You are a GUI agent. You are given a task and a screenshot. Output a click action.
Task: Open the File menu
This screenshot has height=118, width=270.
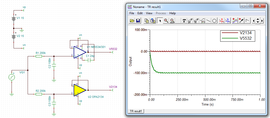click(132, 13)
